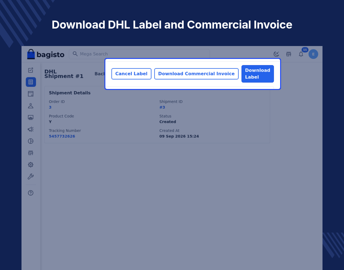Open tracking number 5457732626
This screenshot has width=344, height=270.
coord(62,136)
